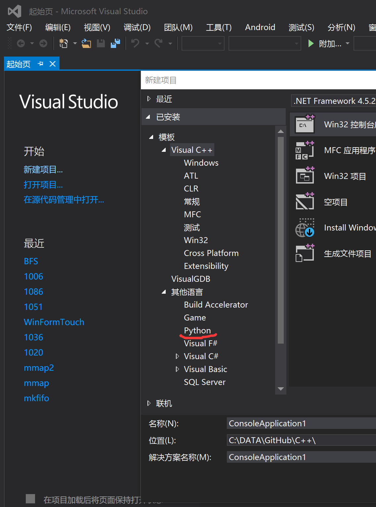Select the 生成文件项目 template icon
Screen dimensions: 376x507
point(304,253)
